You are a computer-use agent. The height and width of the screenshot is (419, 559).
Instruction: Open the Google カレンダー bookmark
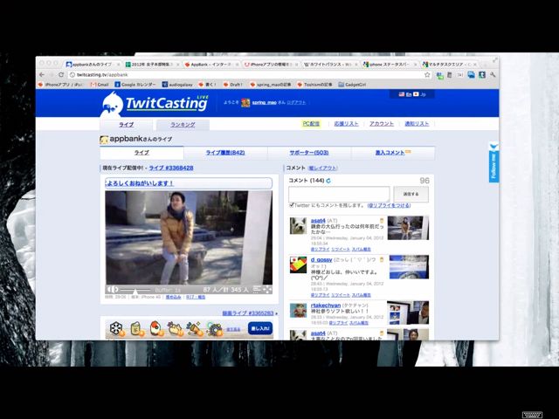pyautogui.click(x=135, y=85)
